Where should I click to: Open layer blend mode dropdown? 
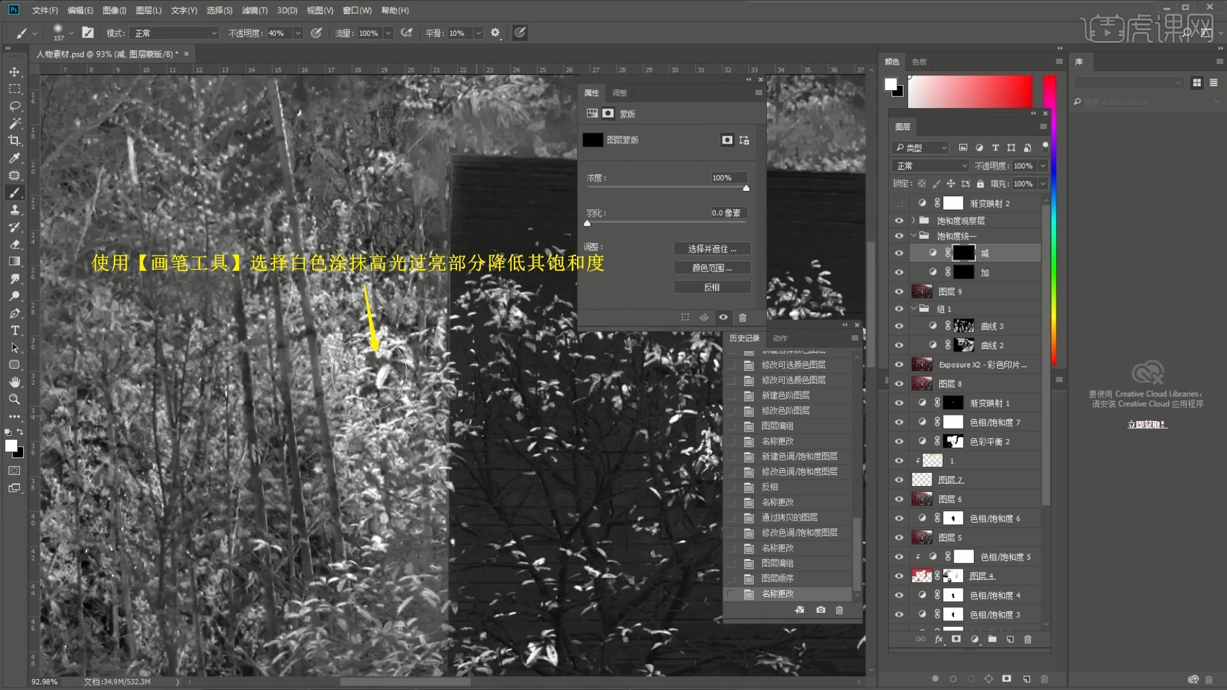(931, 165)
